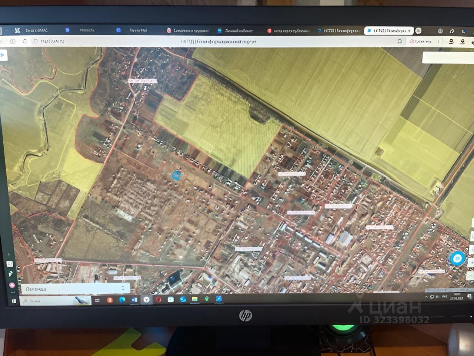Switch to the Сведения о трудовой tab
Screen dimensions: 474x356
point(188,30)
